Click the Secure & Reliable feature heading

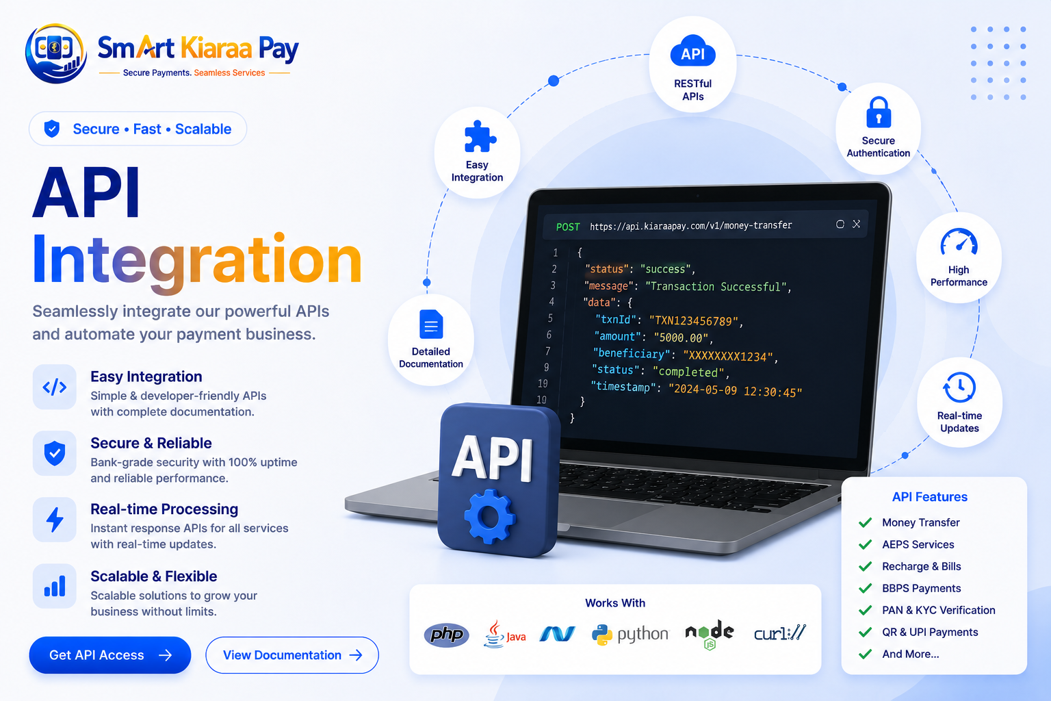tap(151, 443)
